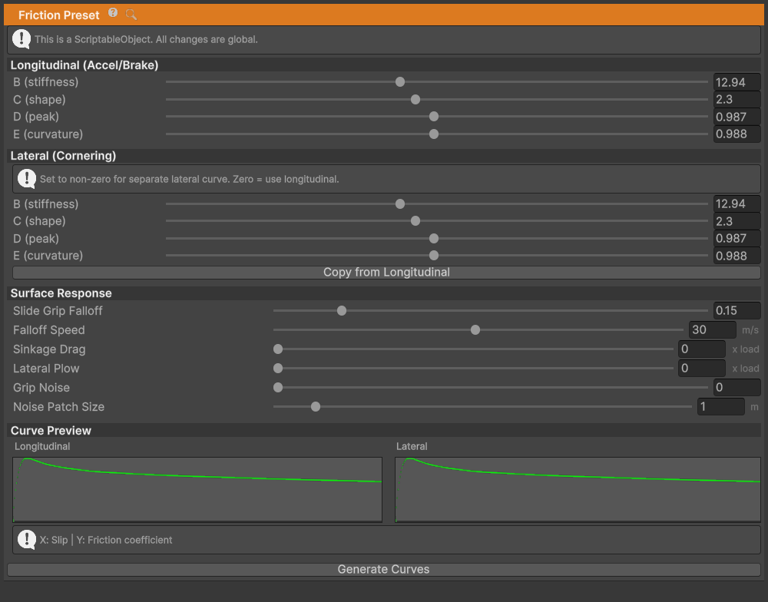
Task: Click the 'x load' unit beside Lateral Plow
Action: [746, 369]
